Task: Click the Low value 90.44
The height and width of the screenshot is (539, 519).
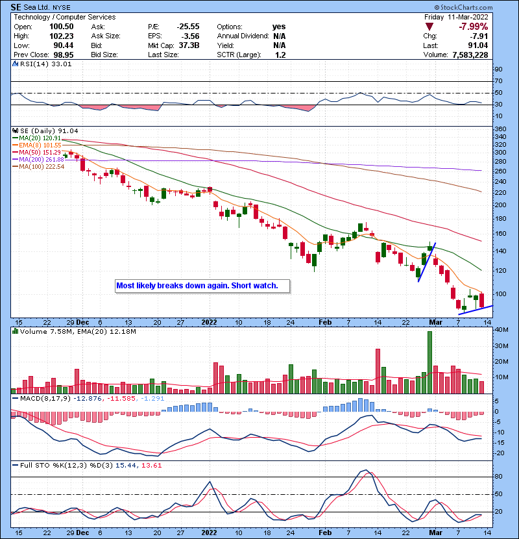Action: pyautogui.click(x=64, y=45)
